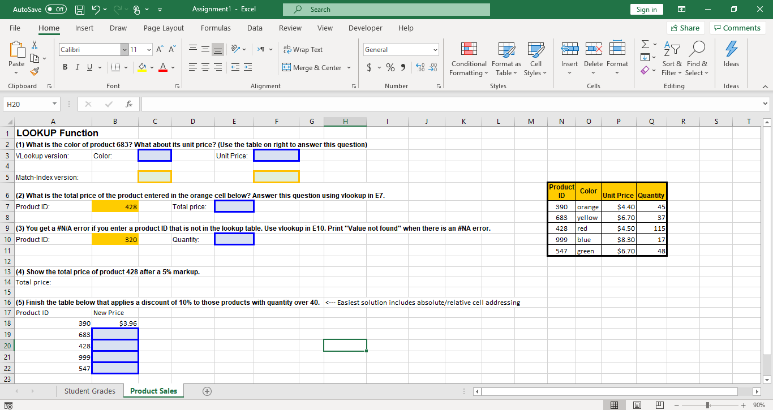Open the Fill Color dropdown arrow

[x=151, y=67]
